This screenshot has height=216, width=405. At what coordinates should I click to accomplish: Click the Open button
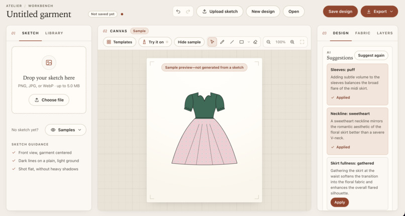[293, 12]
